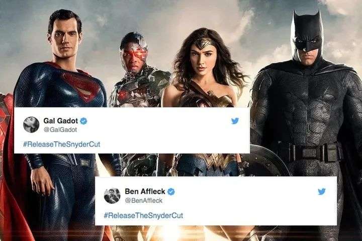Open Ben Affleck's profile avatar
Viewport: 362px width, 241px height.
pyautogui.click(x=112, y=196)
